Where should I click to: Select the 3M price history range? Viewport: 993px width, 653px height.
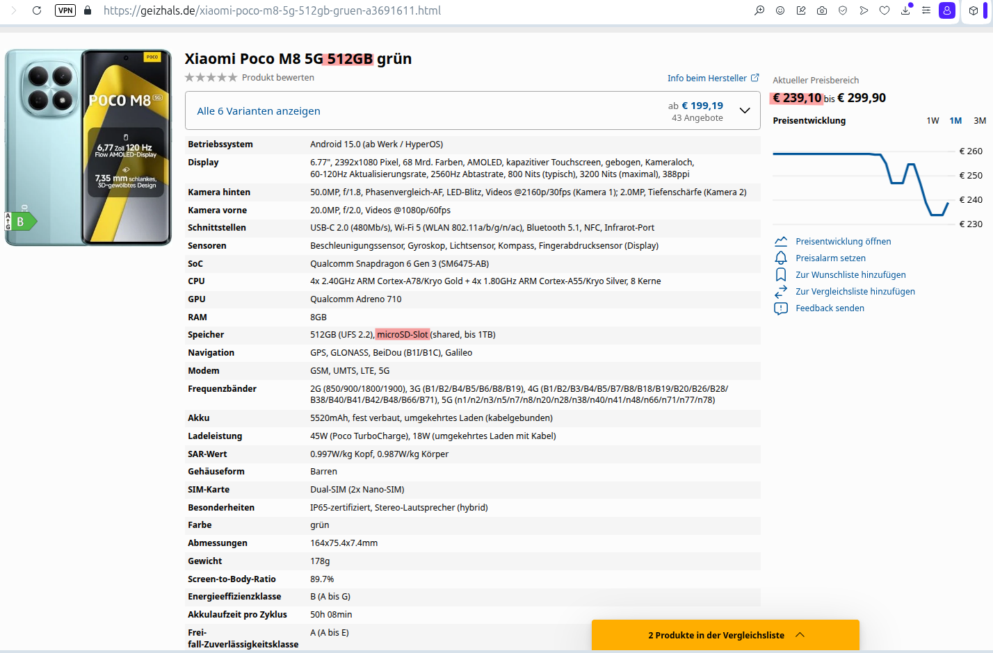980,120
